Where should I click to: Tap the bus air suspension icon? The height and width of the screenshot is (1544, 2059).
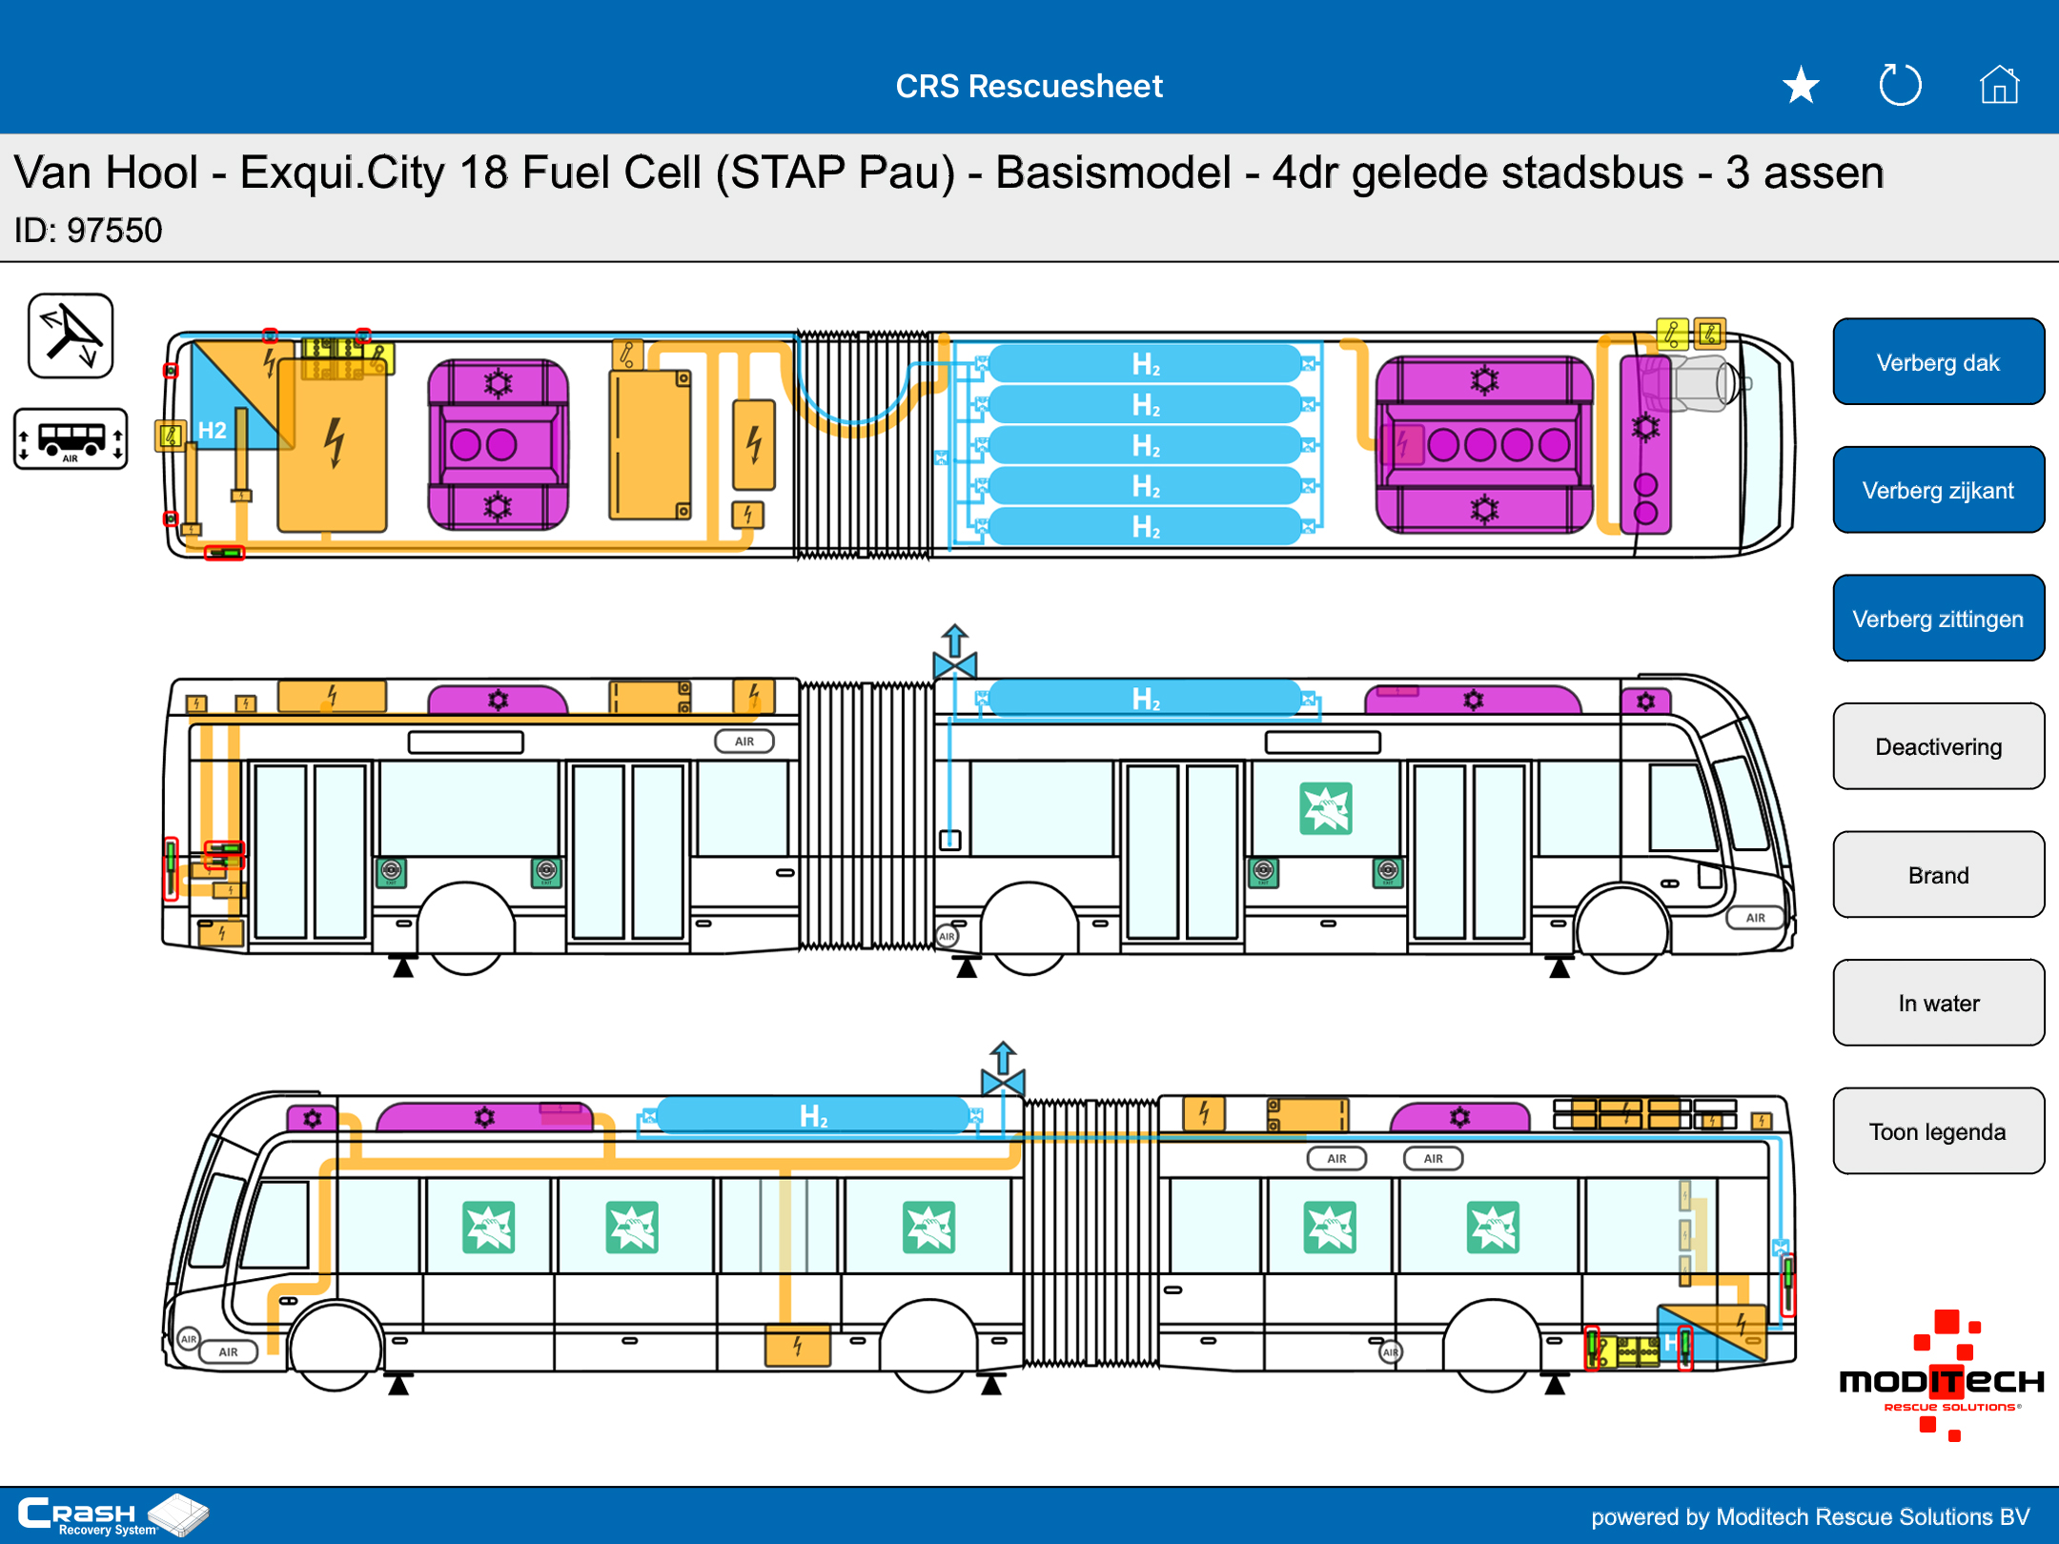point(71,439)
